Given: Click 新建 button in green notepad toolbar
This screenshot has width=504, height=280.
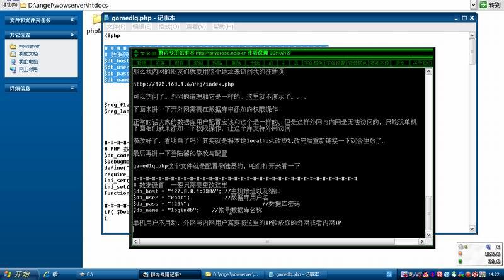Looking at the screenshot, I should tap(142, 63).
